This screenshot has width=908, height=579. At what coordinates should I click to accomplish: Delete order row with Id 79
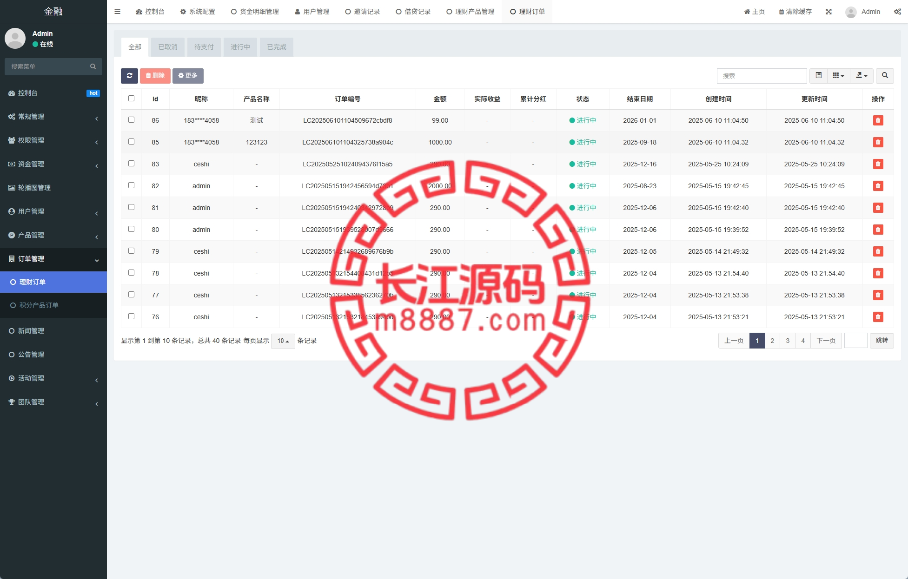click(878, 251)
